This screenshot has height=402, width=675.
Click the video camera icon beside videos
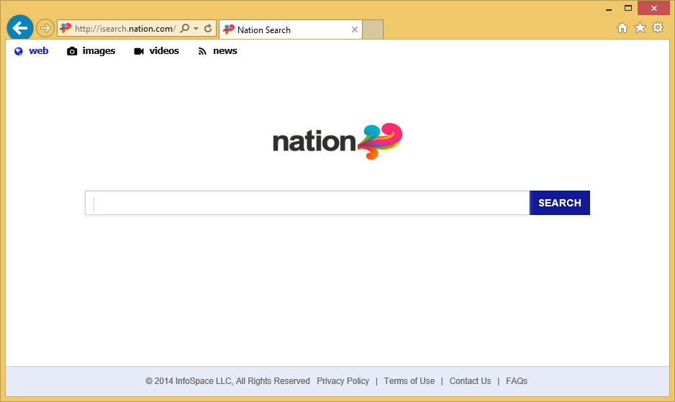click(139, 51)
